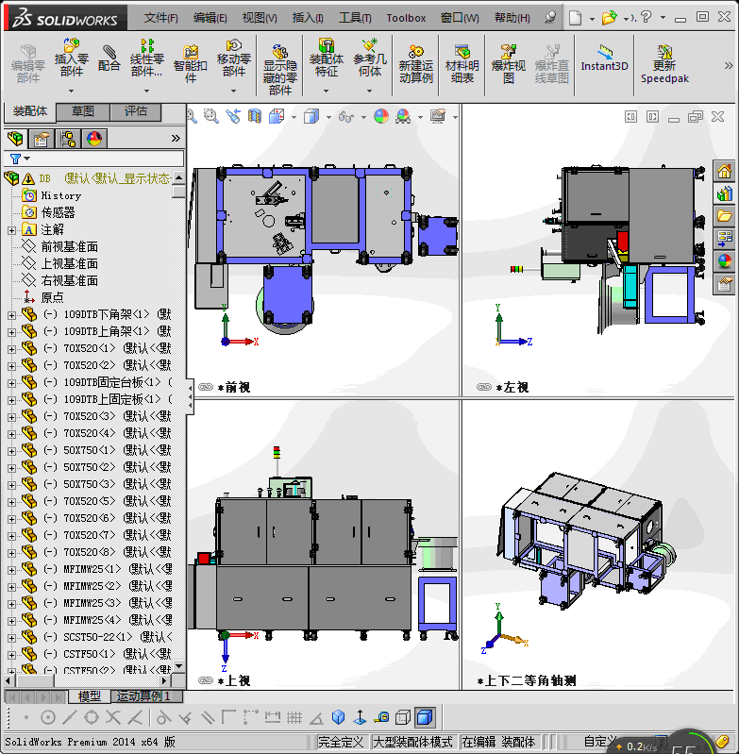Expand MFIMW25<1> tree node
The width and height of the screenshot is (739, 754).
[x=11, y=570]
